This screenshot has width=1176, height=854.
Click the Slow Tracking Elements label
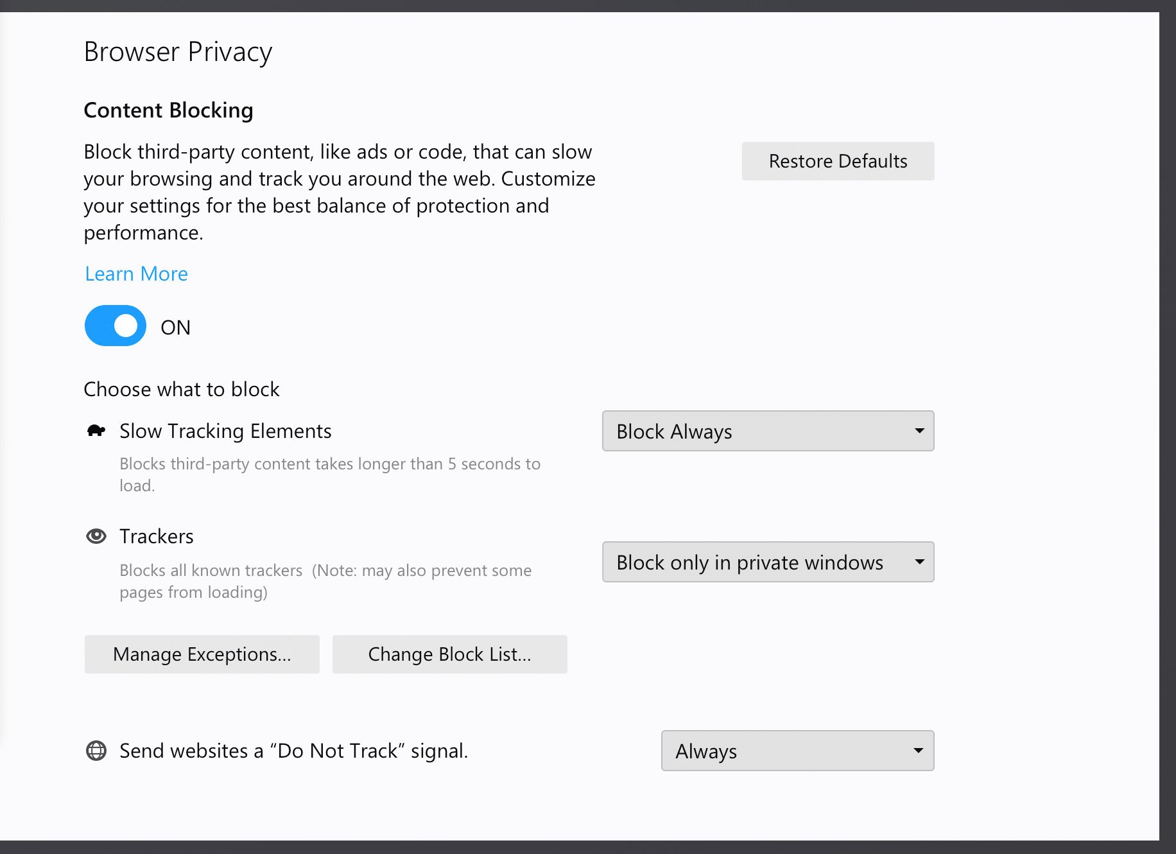pos(225,431)
